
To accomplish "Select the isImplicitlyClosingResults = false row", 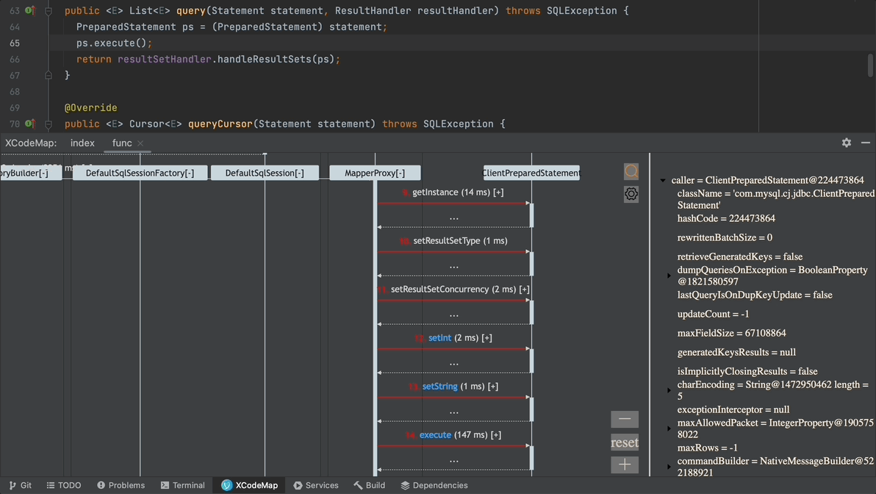I will pyautogui.click(x=747, y=371).
